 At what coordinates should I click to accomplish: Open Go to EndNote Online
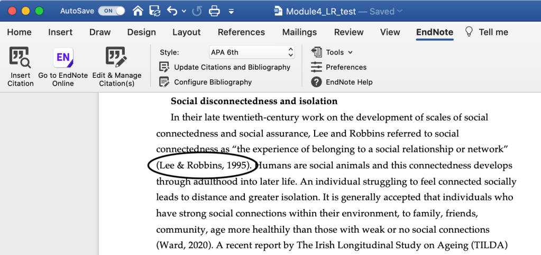tap(63, 58)
